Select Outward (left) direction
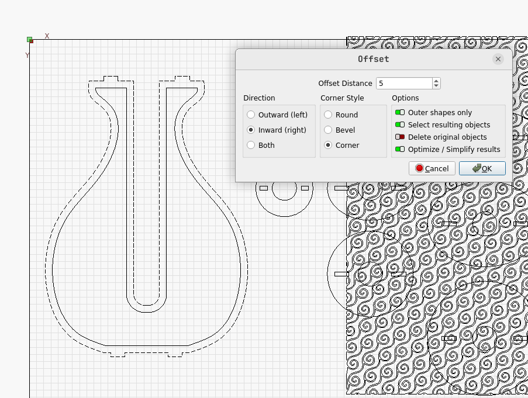 pyautogui.click(x=251, y=115)
